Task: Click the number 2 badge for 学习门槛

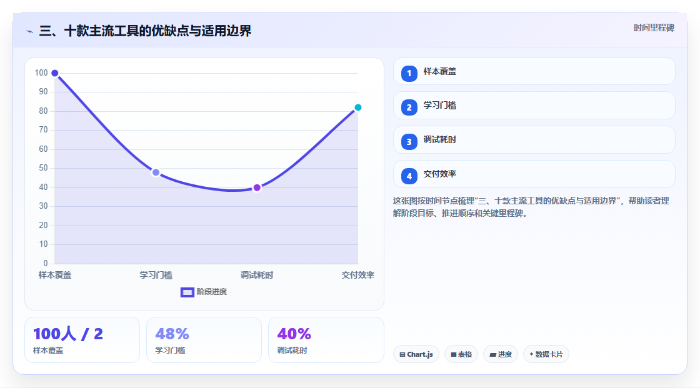Action: 409,107
